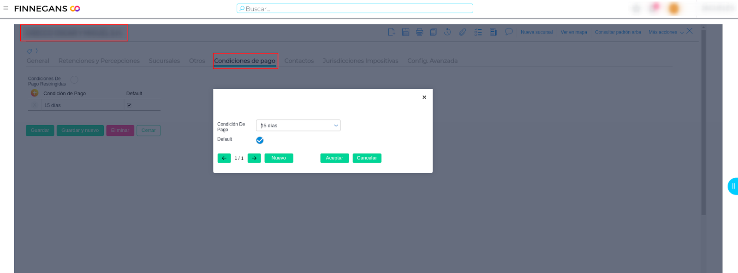Click the Buscar search field
This screenshot has width=738, height=273.
tap(355, 9)
